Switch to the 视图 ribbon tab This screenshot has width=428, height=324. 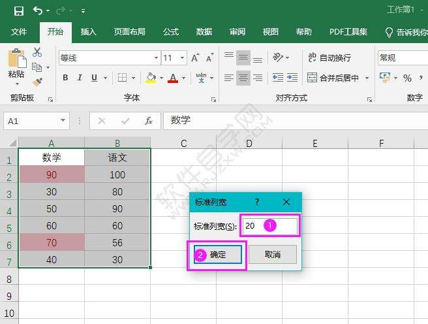point(271,32)
